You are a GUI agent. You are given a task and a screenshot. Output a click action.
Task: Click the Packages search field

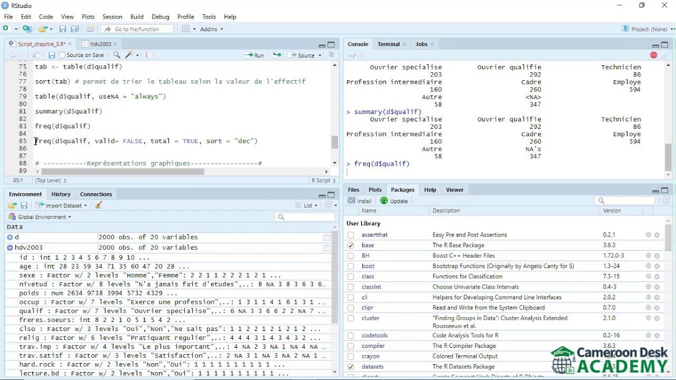coord(625,201)
